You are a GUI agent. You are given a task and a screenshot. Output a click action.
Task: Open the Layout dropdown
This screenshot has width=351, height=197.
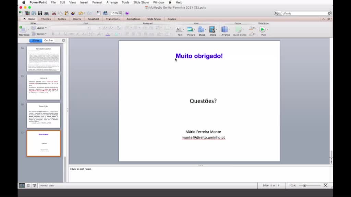click(39, 28)
